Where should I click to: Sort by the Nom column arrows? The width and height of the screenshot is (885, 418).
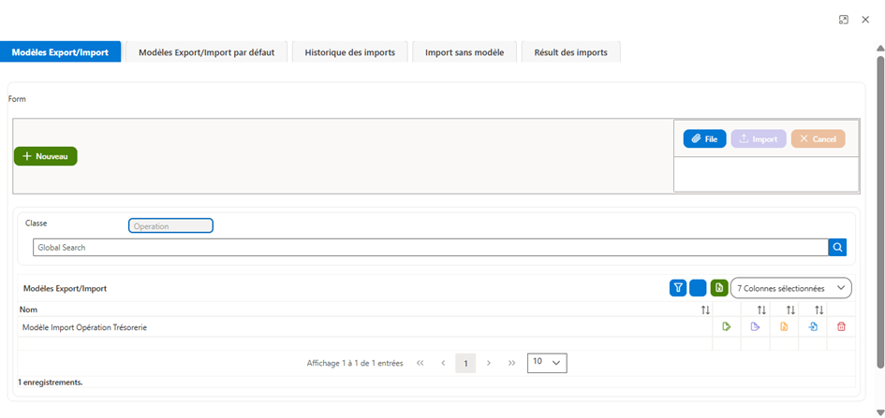705,310
